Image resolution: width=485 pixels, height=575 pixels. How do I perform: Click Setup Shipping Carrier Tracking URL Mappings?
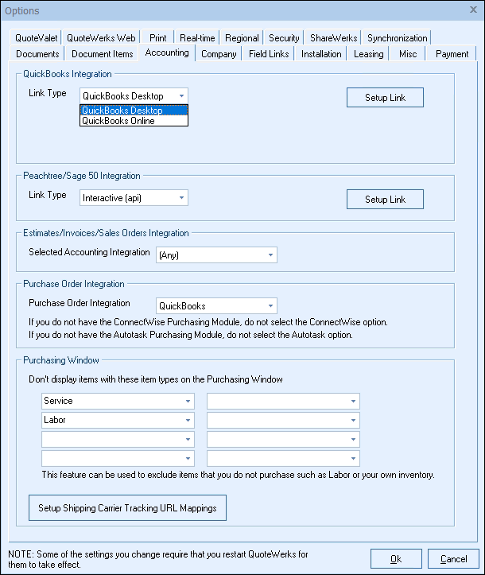click(127, 508)
